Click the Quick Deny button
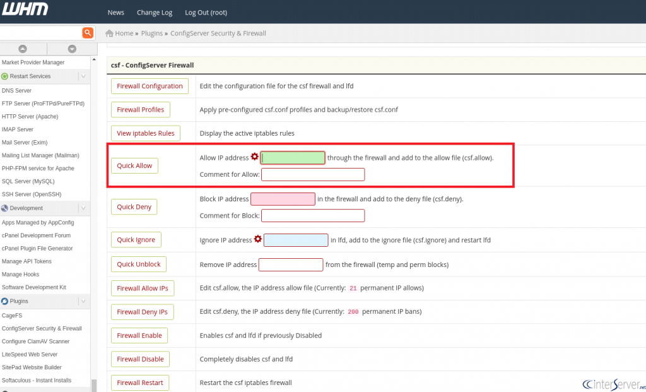Screen dimensions: 646x392 pos(134,207)
